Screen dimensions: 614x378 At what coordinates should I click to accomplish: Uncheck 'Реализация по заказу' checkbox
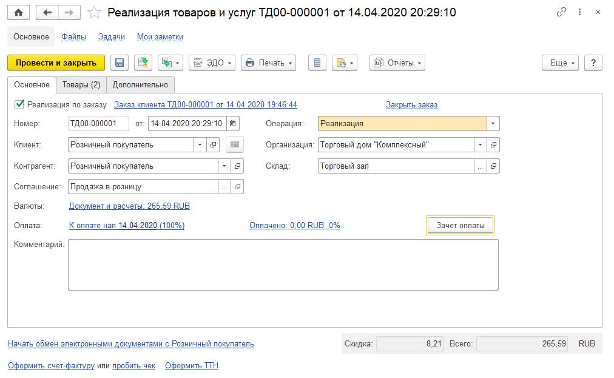[x=19, y=104]
